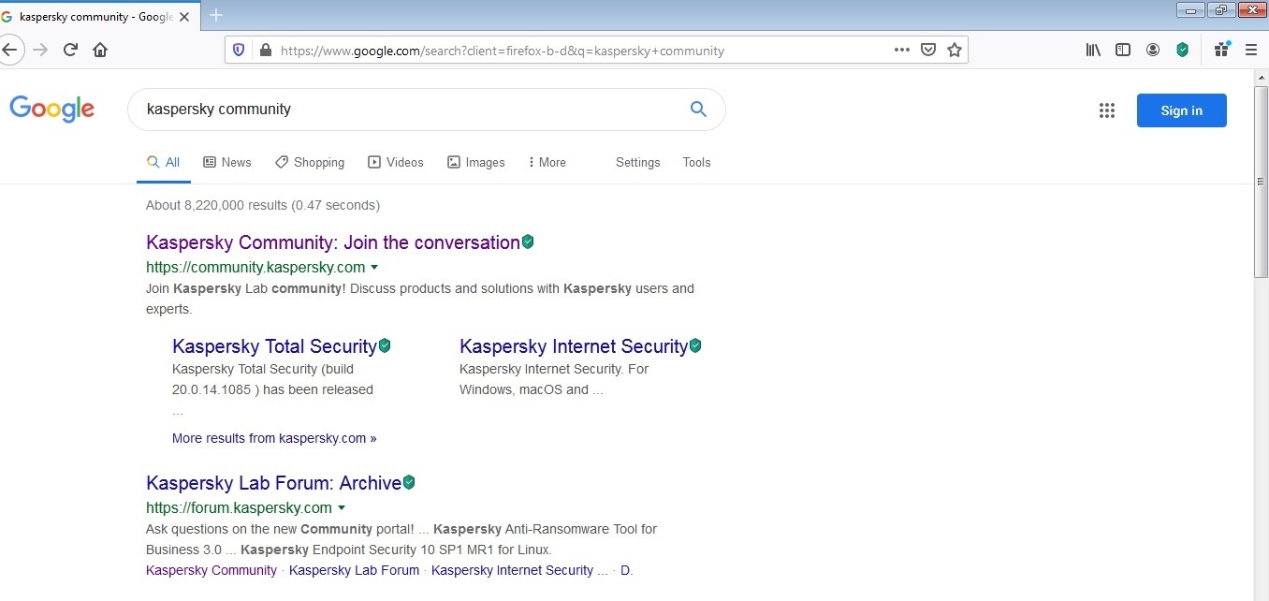This screenshot has width=1269, height=601.
Task: Expand dropdown arrow next to community.kaspersky.com
Action: [x=374, y=268]
